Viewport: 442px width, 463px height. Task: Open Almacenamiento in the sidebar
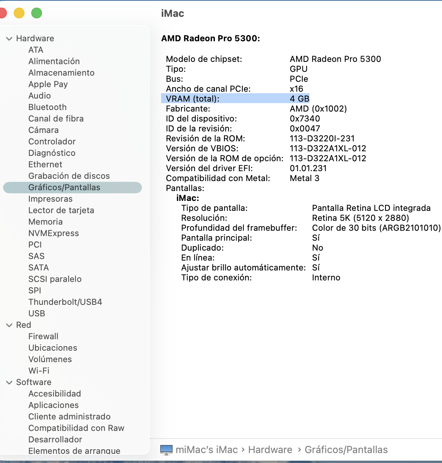point(61,73)
